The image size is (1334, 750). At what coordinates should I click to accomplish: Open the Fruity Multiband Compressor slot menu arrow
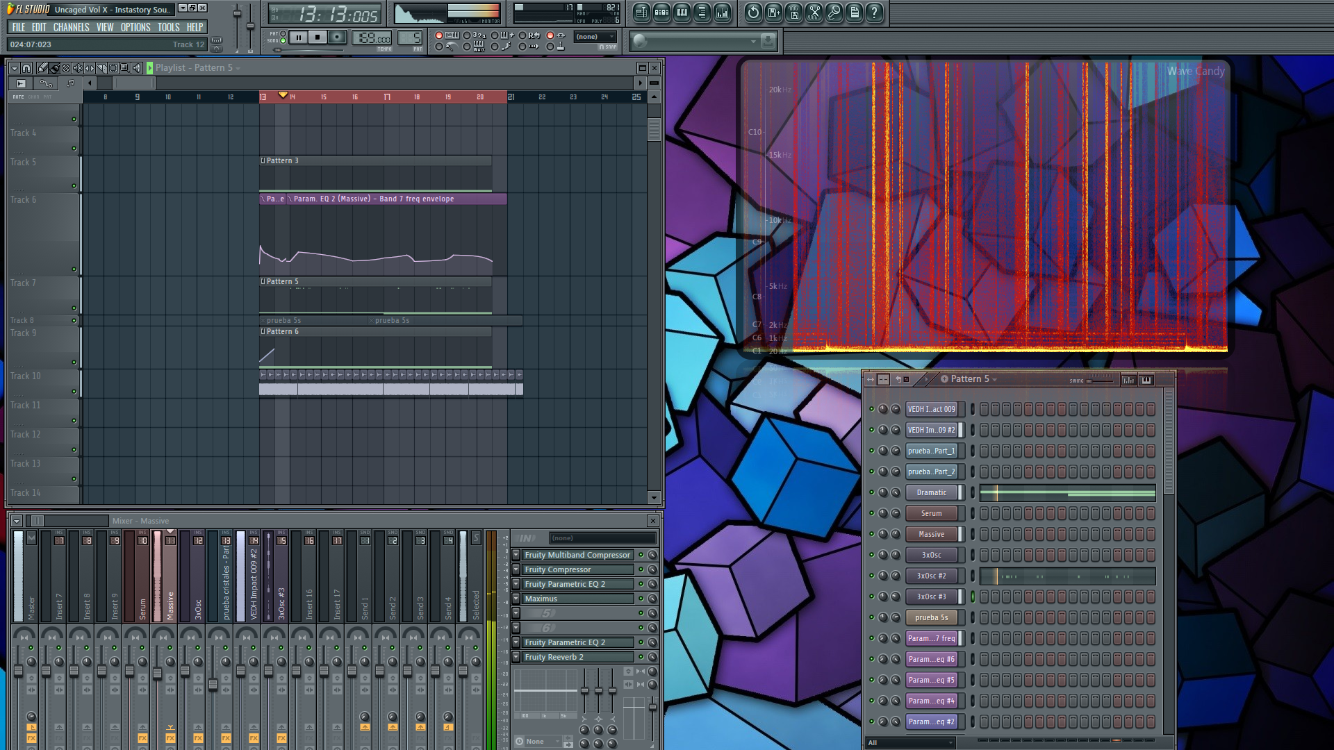(x=516, y=555)
